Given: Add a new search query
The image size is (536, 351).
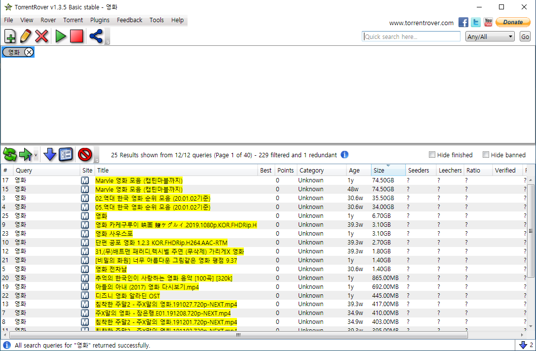Looking at the screenshot, I should [x=10, y=36].
